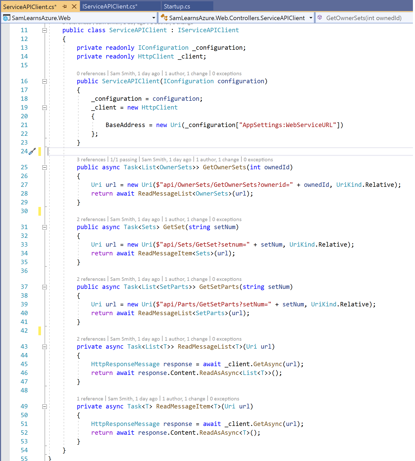Viewport: 415px width, 461px height.
Task: Click the method cube icon beside GetOwnerSets
Action: (x=320, y=18)
